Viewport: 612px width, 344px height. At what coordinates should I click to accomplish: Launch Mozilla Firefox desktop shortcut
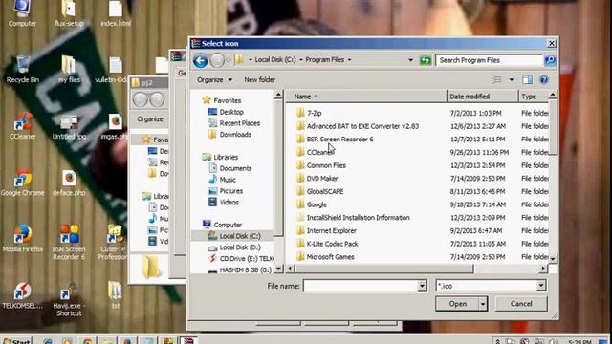[x=23, y=238]
